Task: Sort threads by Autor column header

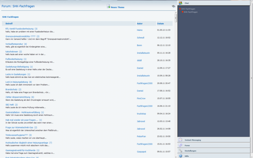Action: pyautogui.click(x=140, y=24)
